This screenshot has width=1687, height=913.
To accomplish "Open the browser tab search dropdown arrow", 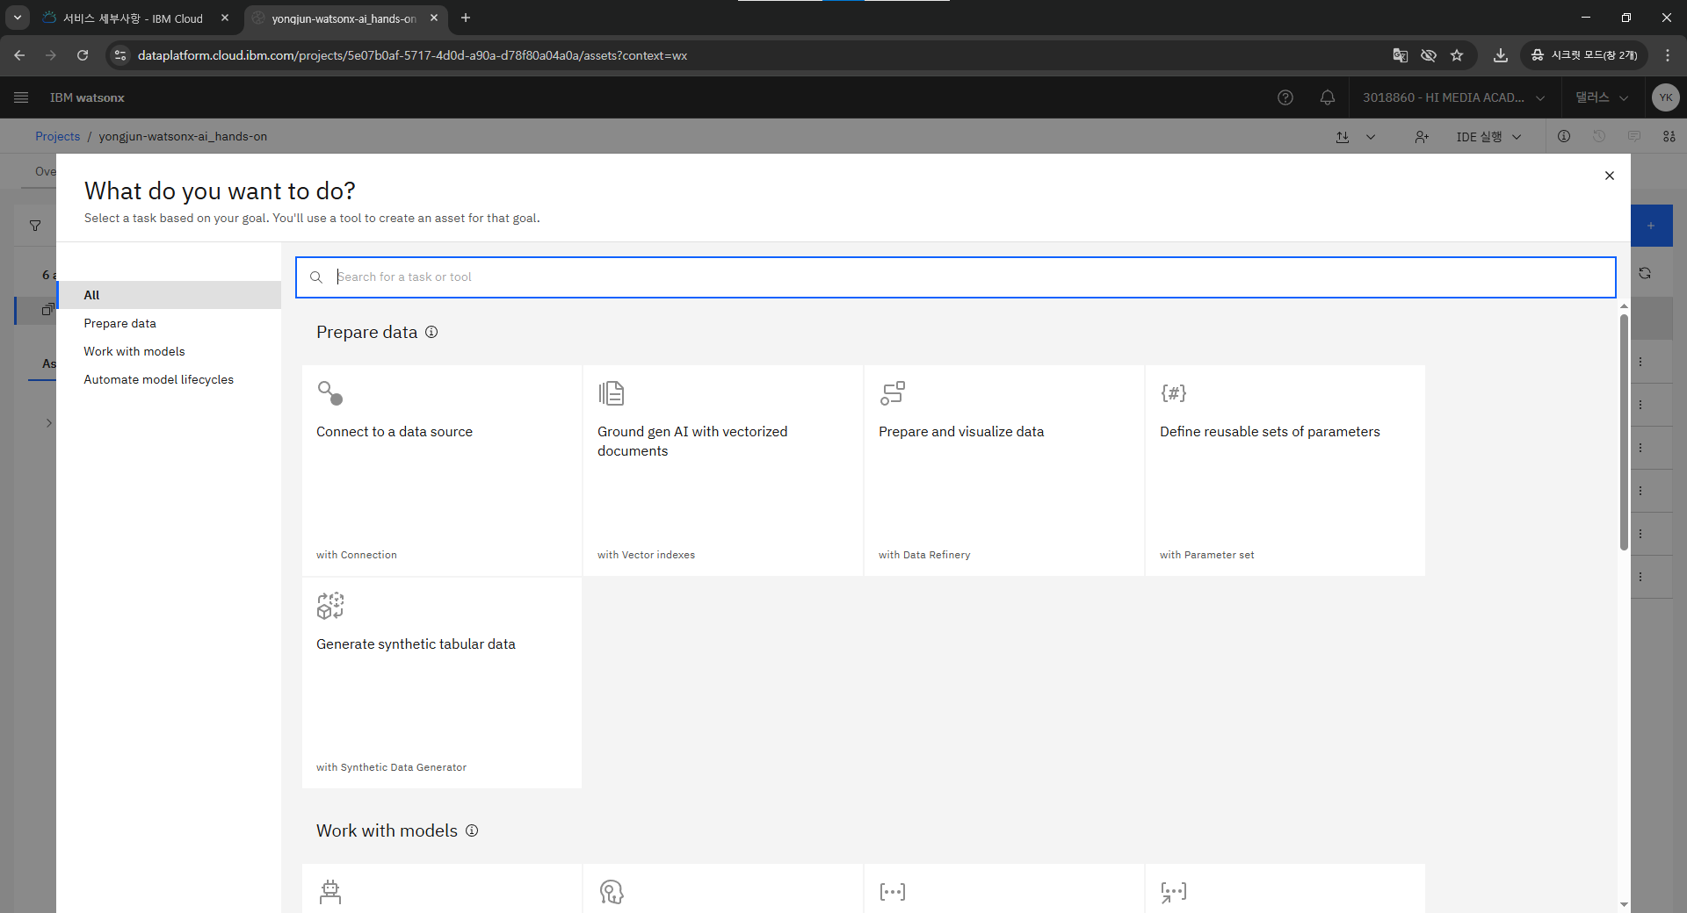I will pyautogui.click(x=18, y=18).
